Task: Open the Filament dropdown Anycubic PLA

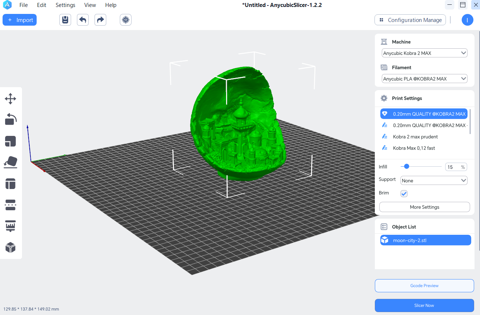Action: [425, 79]
